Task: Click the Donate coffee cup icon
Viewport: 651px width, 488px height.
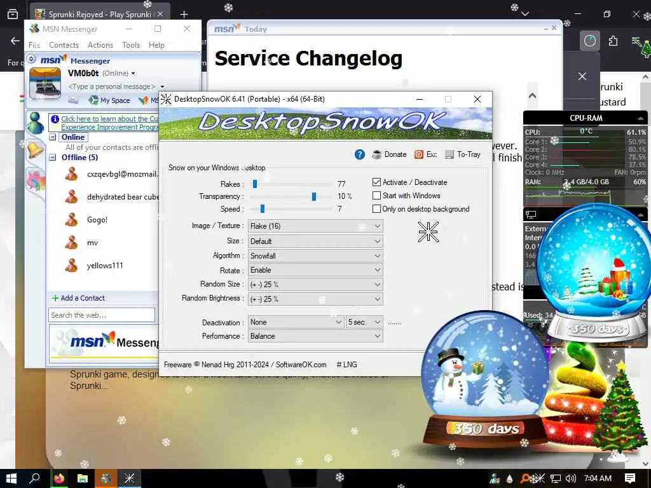Action: click(x=377, y=154)
